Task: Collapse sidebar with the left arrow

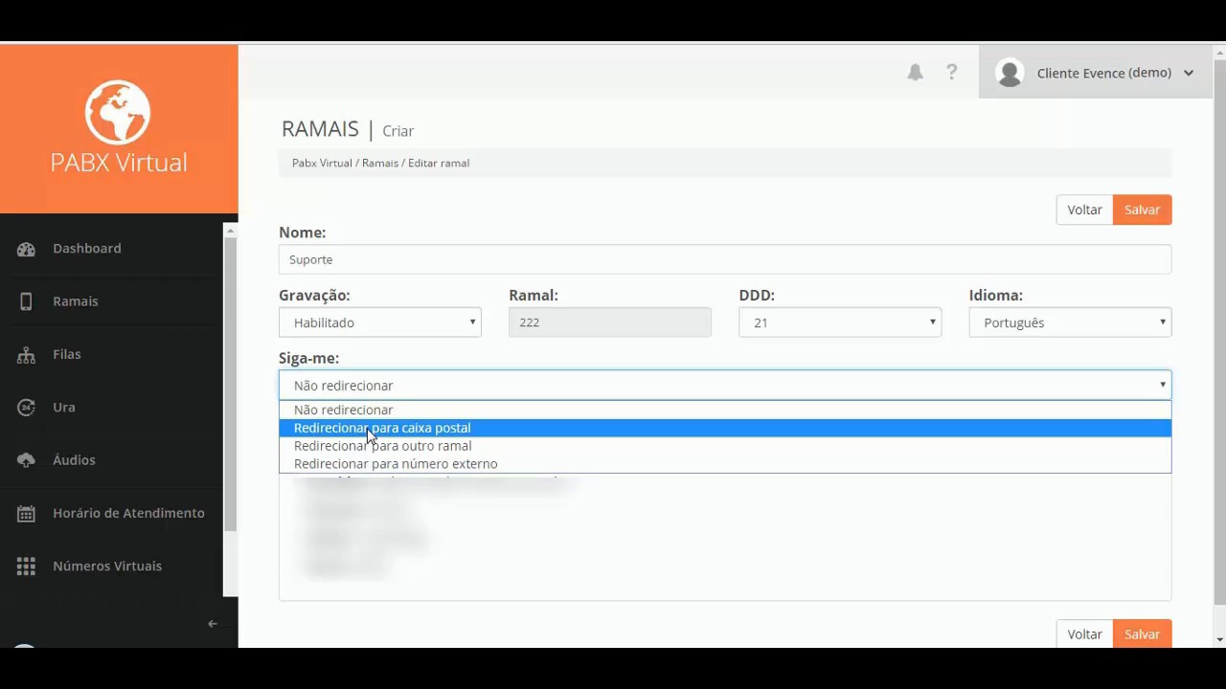Action: click(213, 624)
